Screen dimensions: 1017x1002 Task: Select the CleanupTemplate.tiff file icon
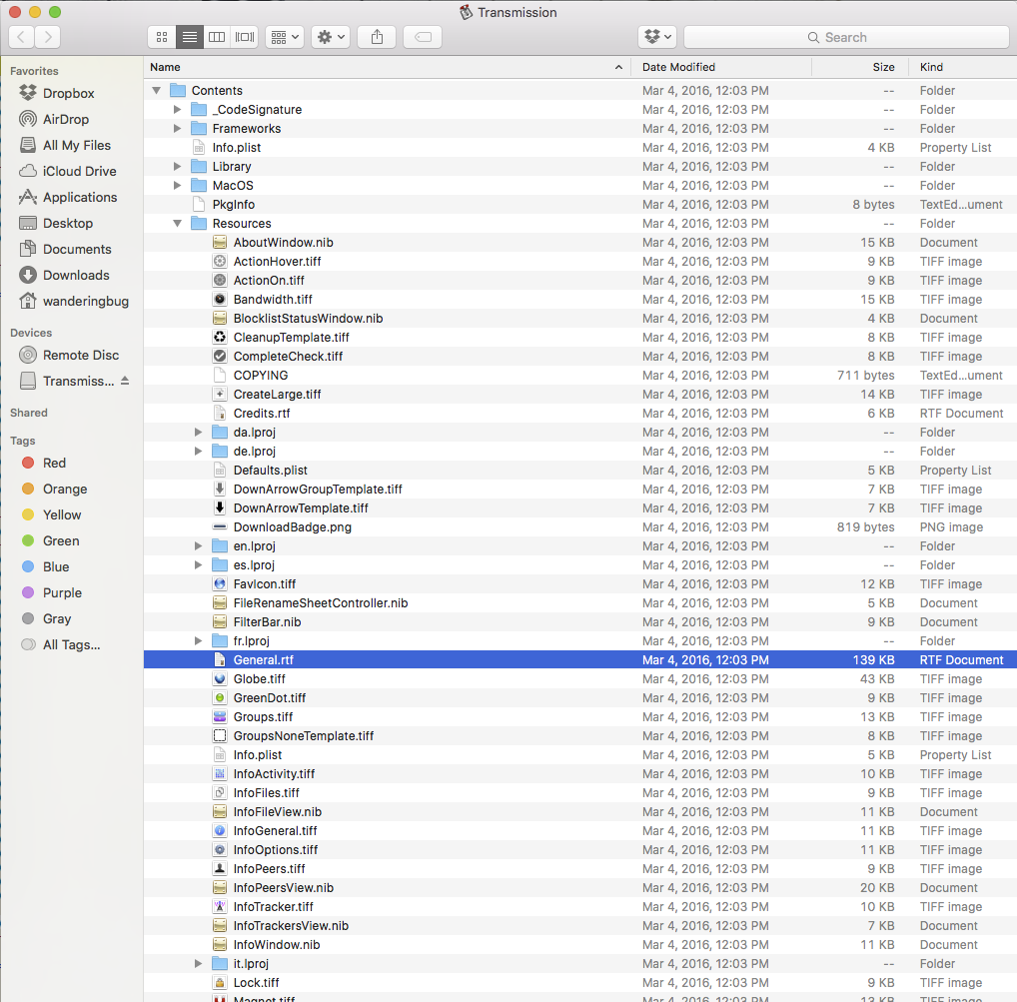(220, 338)
